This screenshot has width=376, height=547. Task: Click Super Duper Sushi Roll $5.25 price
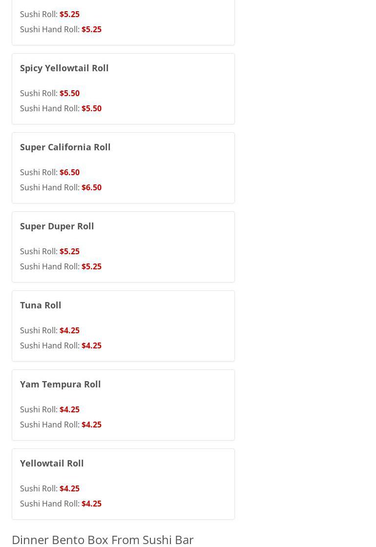[69, 251]
